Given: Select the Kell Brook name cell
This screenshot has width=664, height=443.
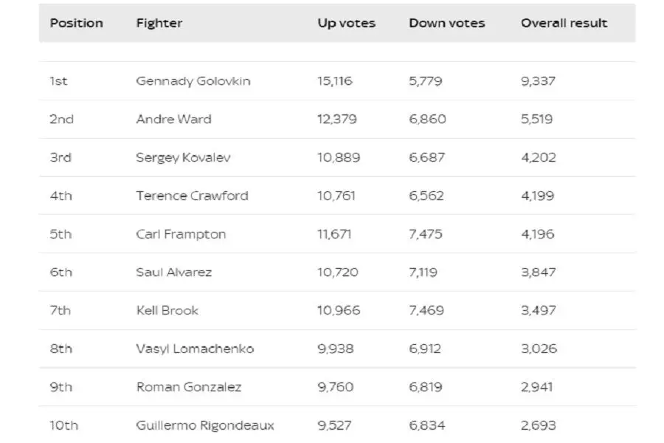Looking at the screenshot, I should (167, 310).
